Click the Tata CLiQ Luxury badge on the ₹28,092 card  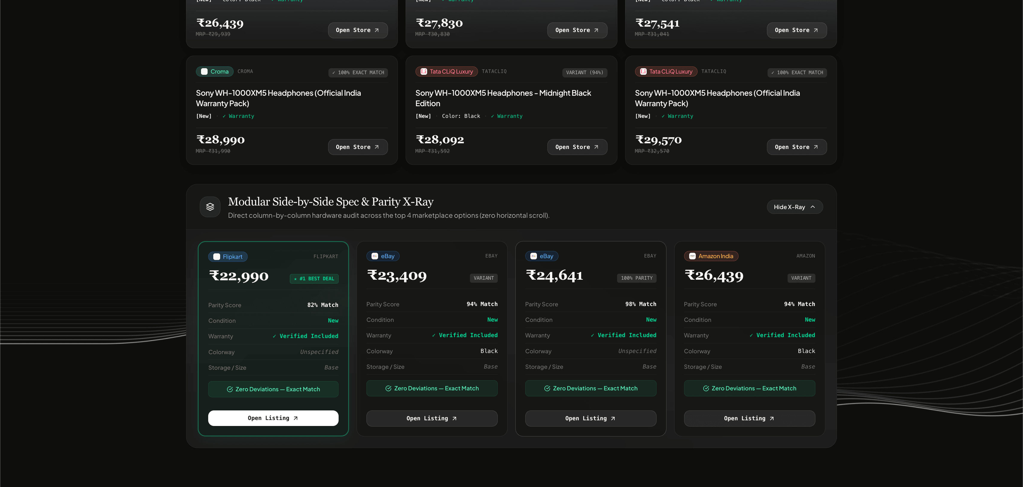coord(446,71)
